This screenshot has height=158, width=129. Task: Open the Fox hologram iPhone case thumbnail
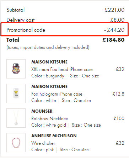point(16,93)
